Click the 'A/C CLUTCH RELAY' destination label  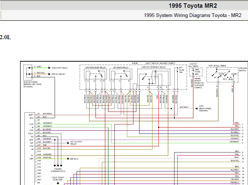76,143
